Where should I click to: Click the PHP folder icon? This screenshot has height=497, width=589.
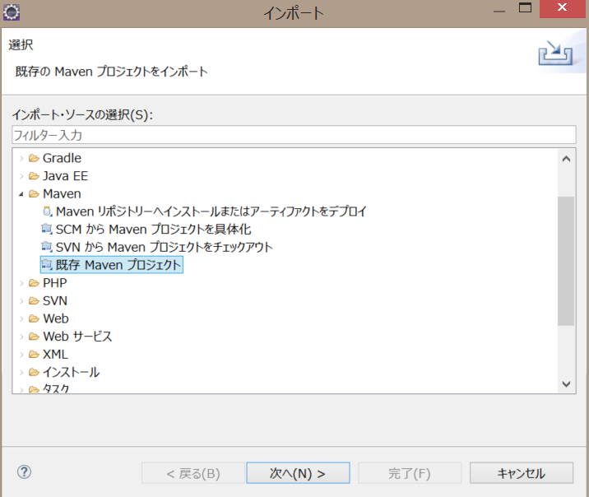pyautogui.click(x=34, y=283)
